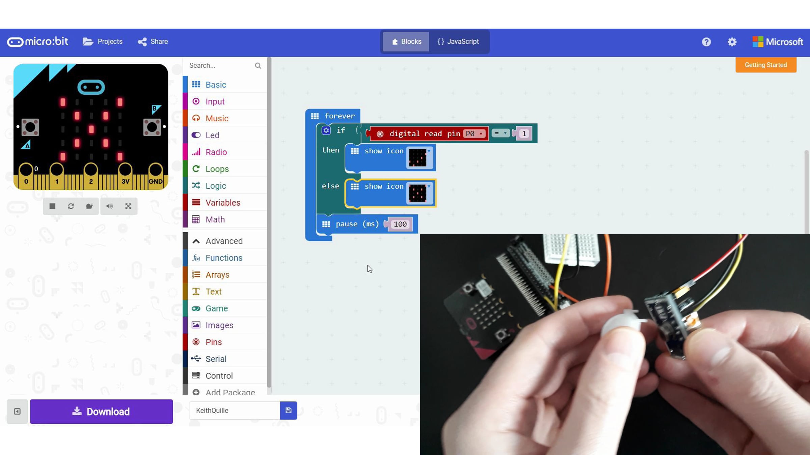The image size is (810, 455).
Task: Open the Math blocks category
Action: pyautogui.click(x=225, y=219)
